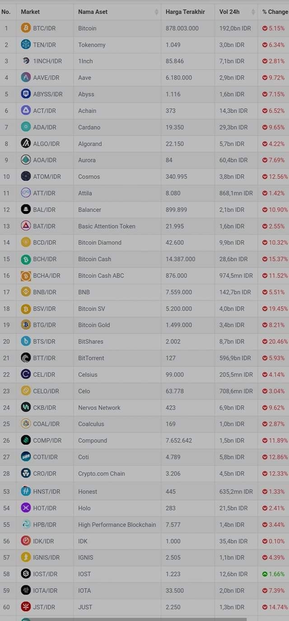Click the Algorand ALGO/IDR logo icon

click(26, 143)
